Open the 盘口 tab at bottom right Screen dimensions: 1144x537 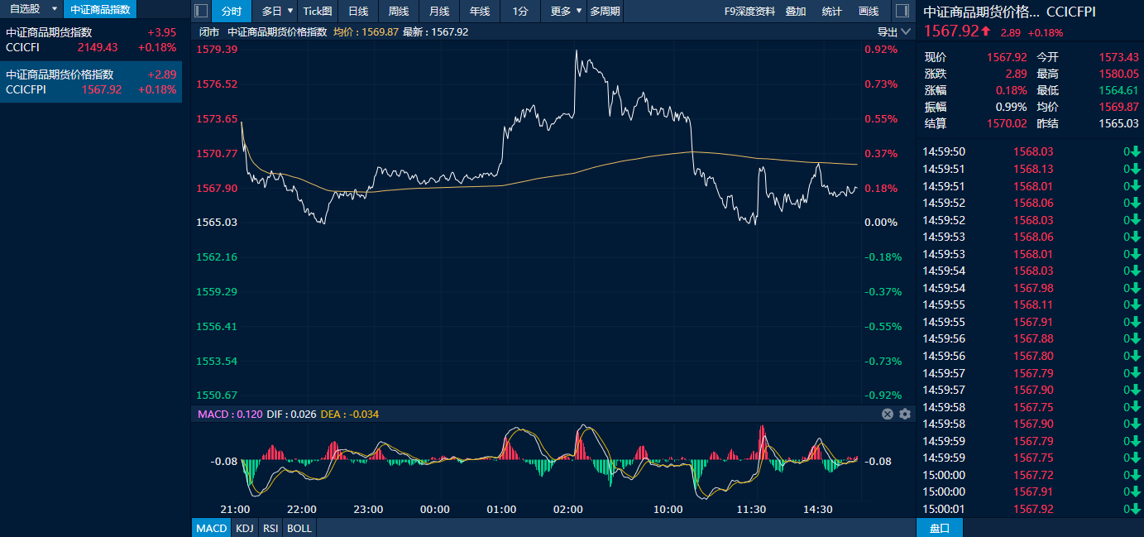point(940,528)
